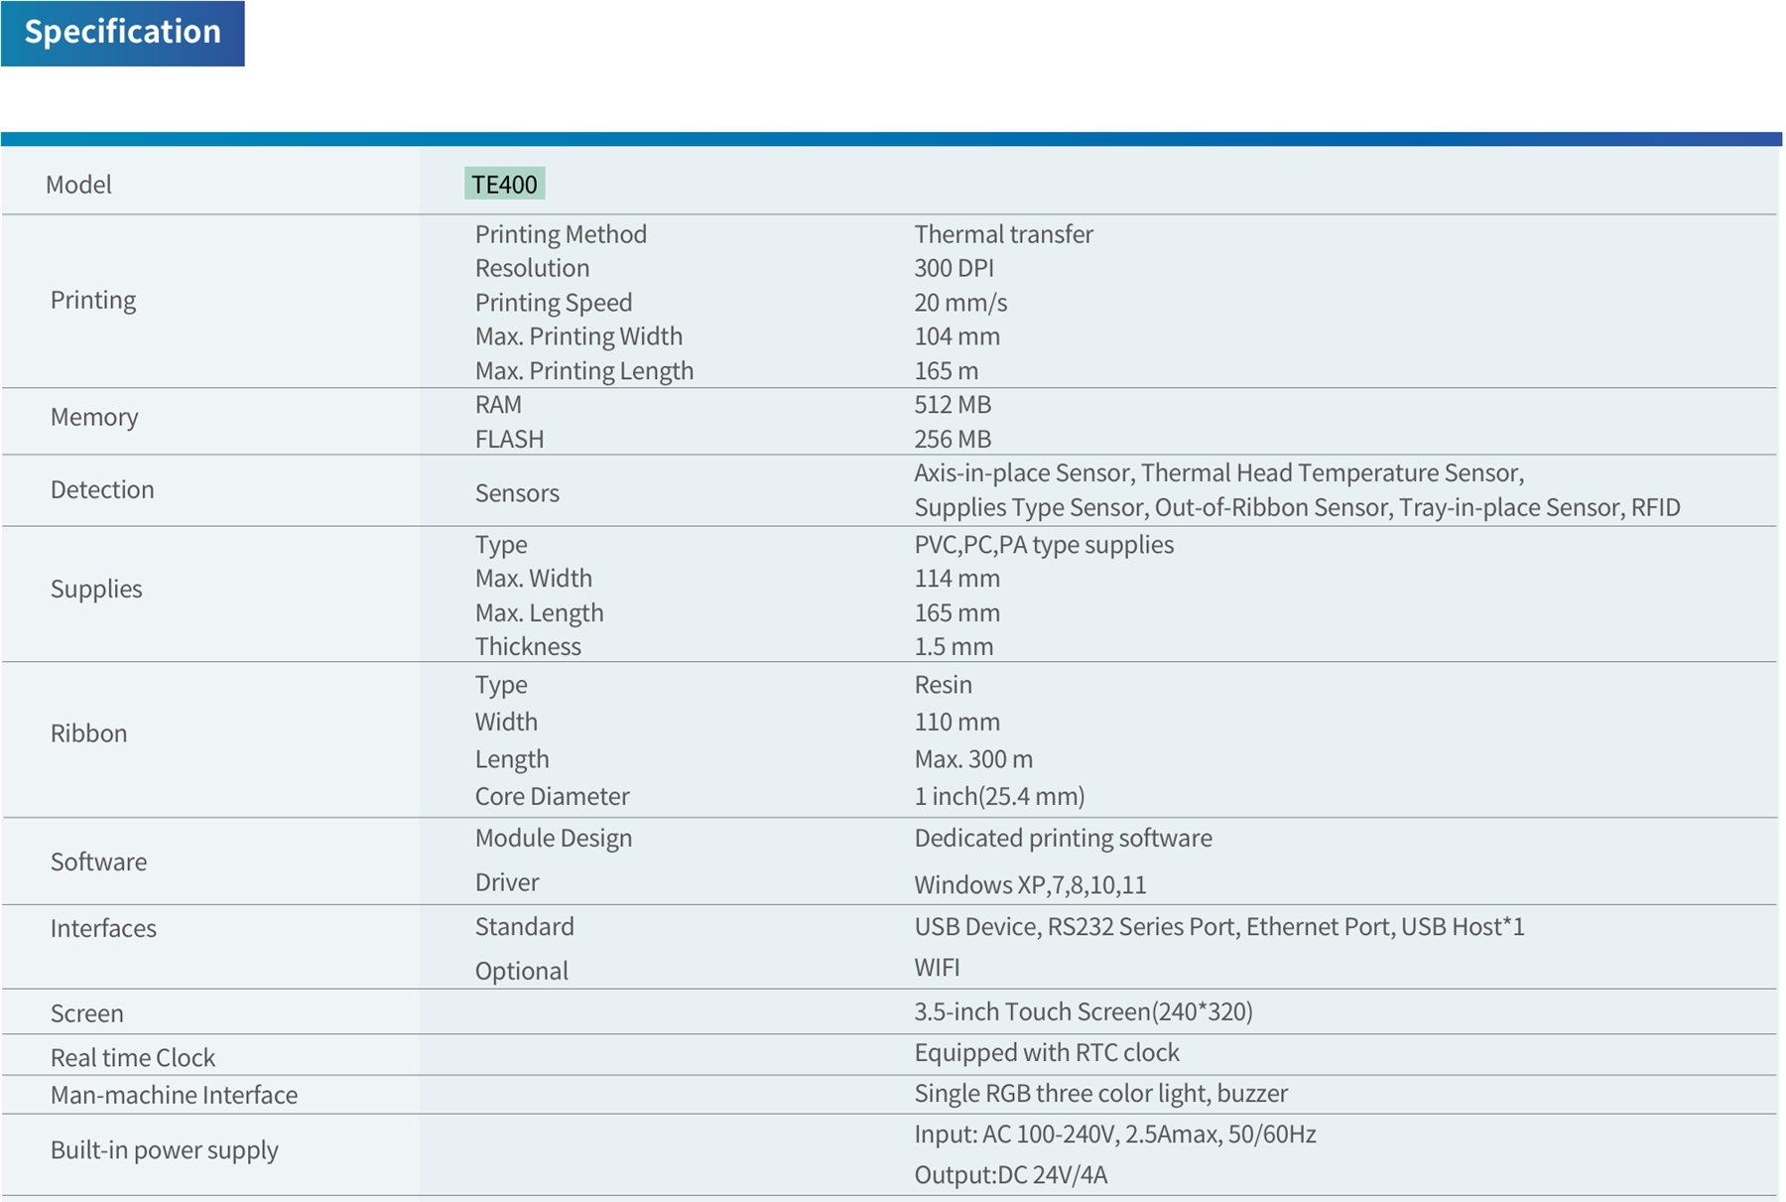Click the FLASH label
This screenshot has height=1202, width=1786.
click(509, 439)
